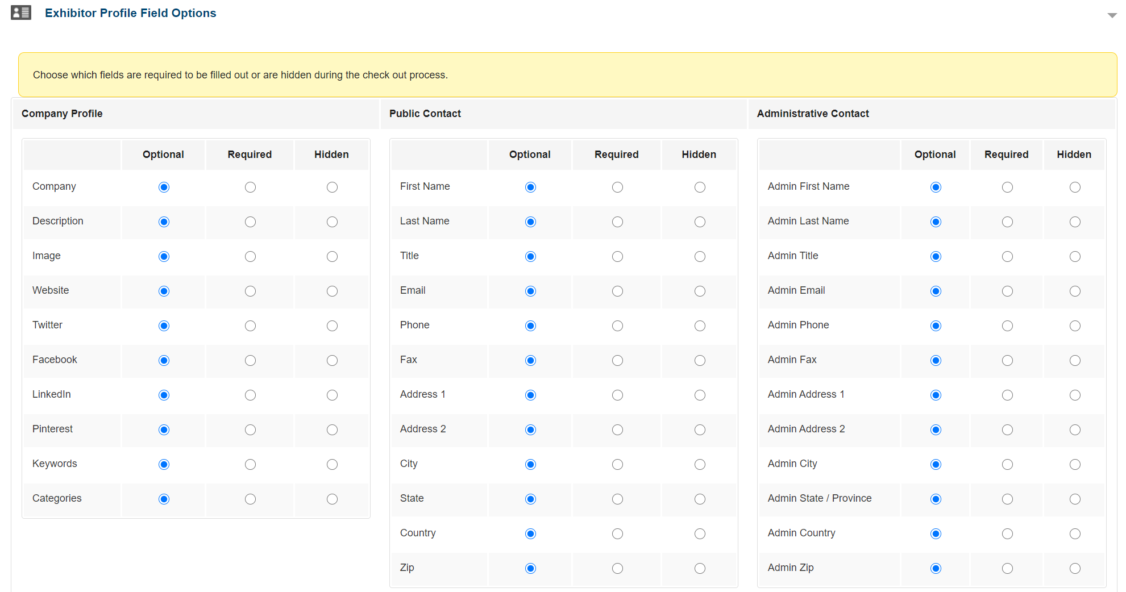Hide the Admin Title field

(1075, 257)
